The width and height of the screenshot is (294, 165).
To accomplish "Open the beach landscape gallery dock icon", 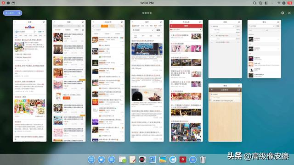I will [163, 159].
